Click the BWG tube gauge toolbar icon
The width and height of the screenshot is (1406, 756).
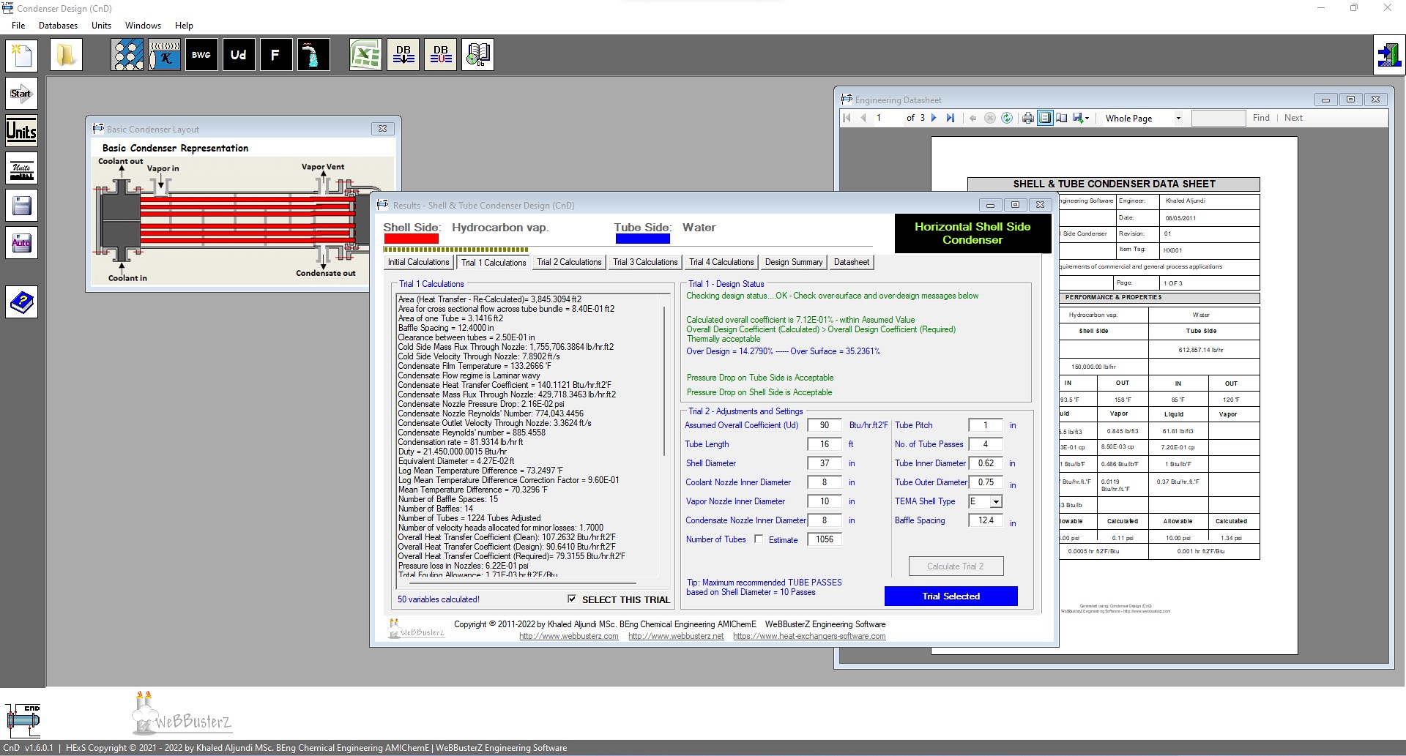coord(201,55)
